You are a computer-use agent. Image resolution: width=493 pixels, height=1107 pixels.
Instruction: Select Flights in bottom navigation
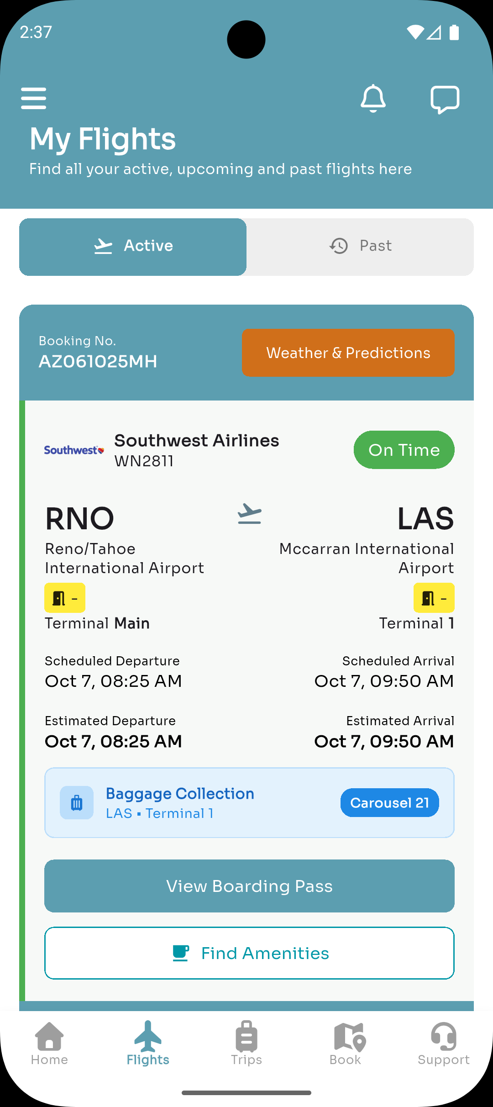tap(148, 1044)
